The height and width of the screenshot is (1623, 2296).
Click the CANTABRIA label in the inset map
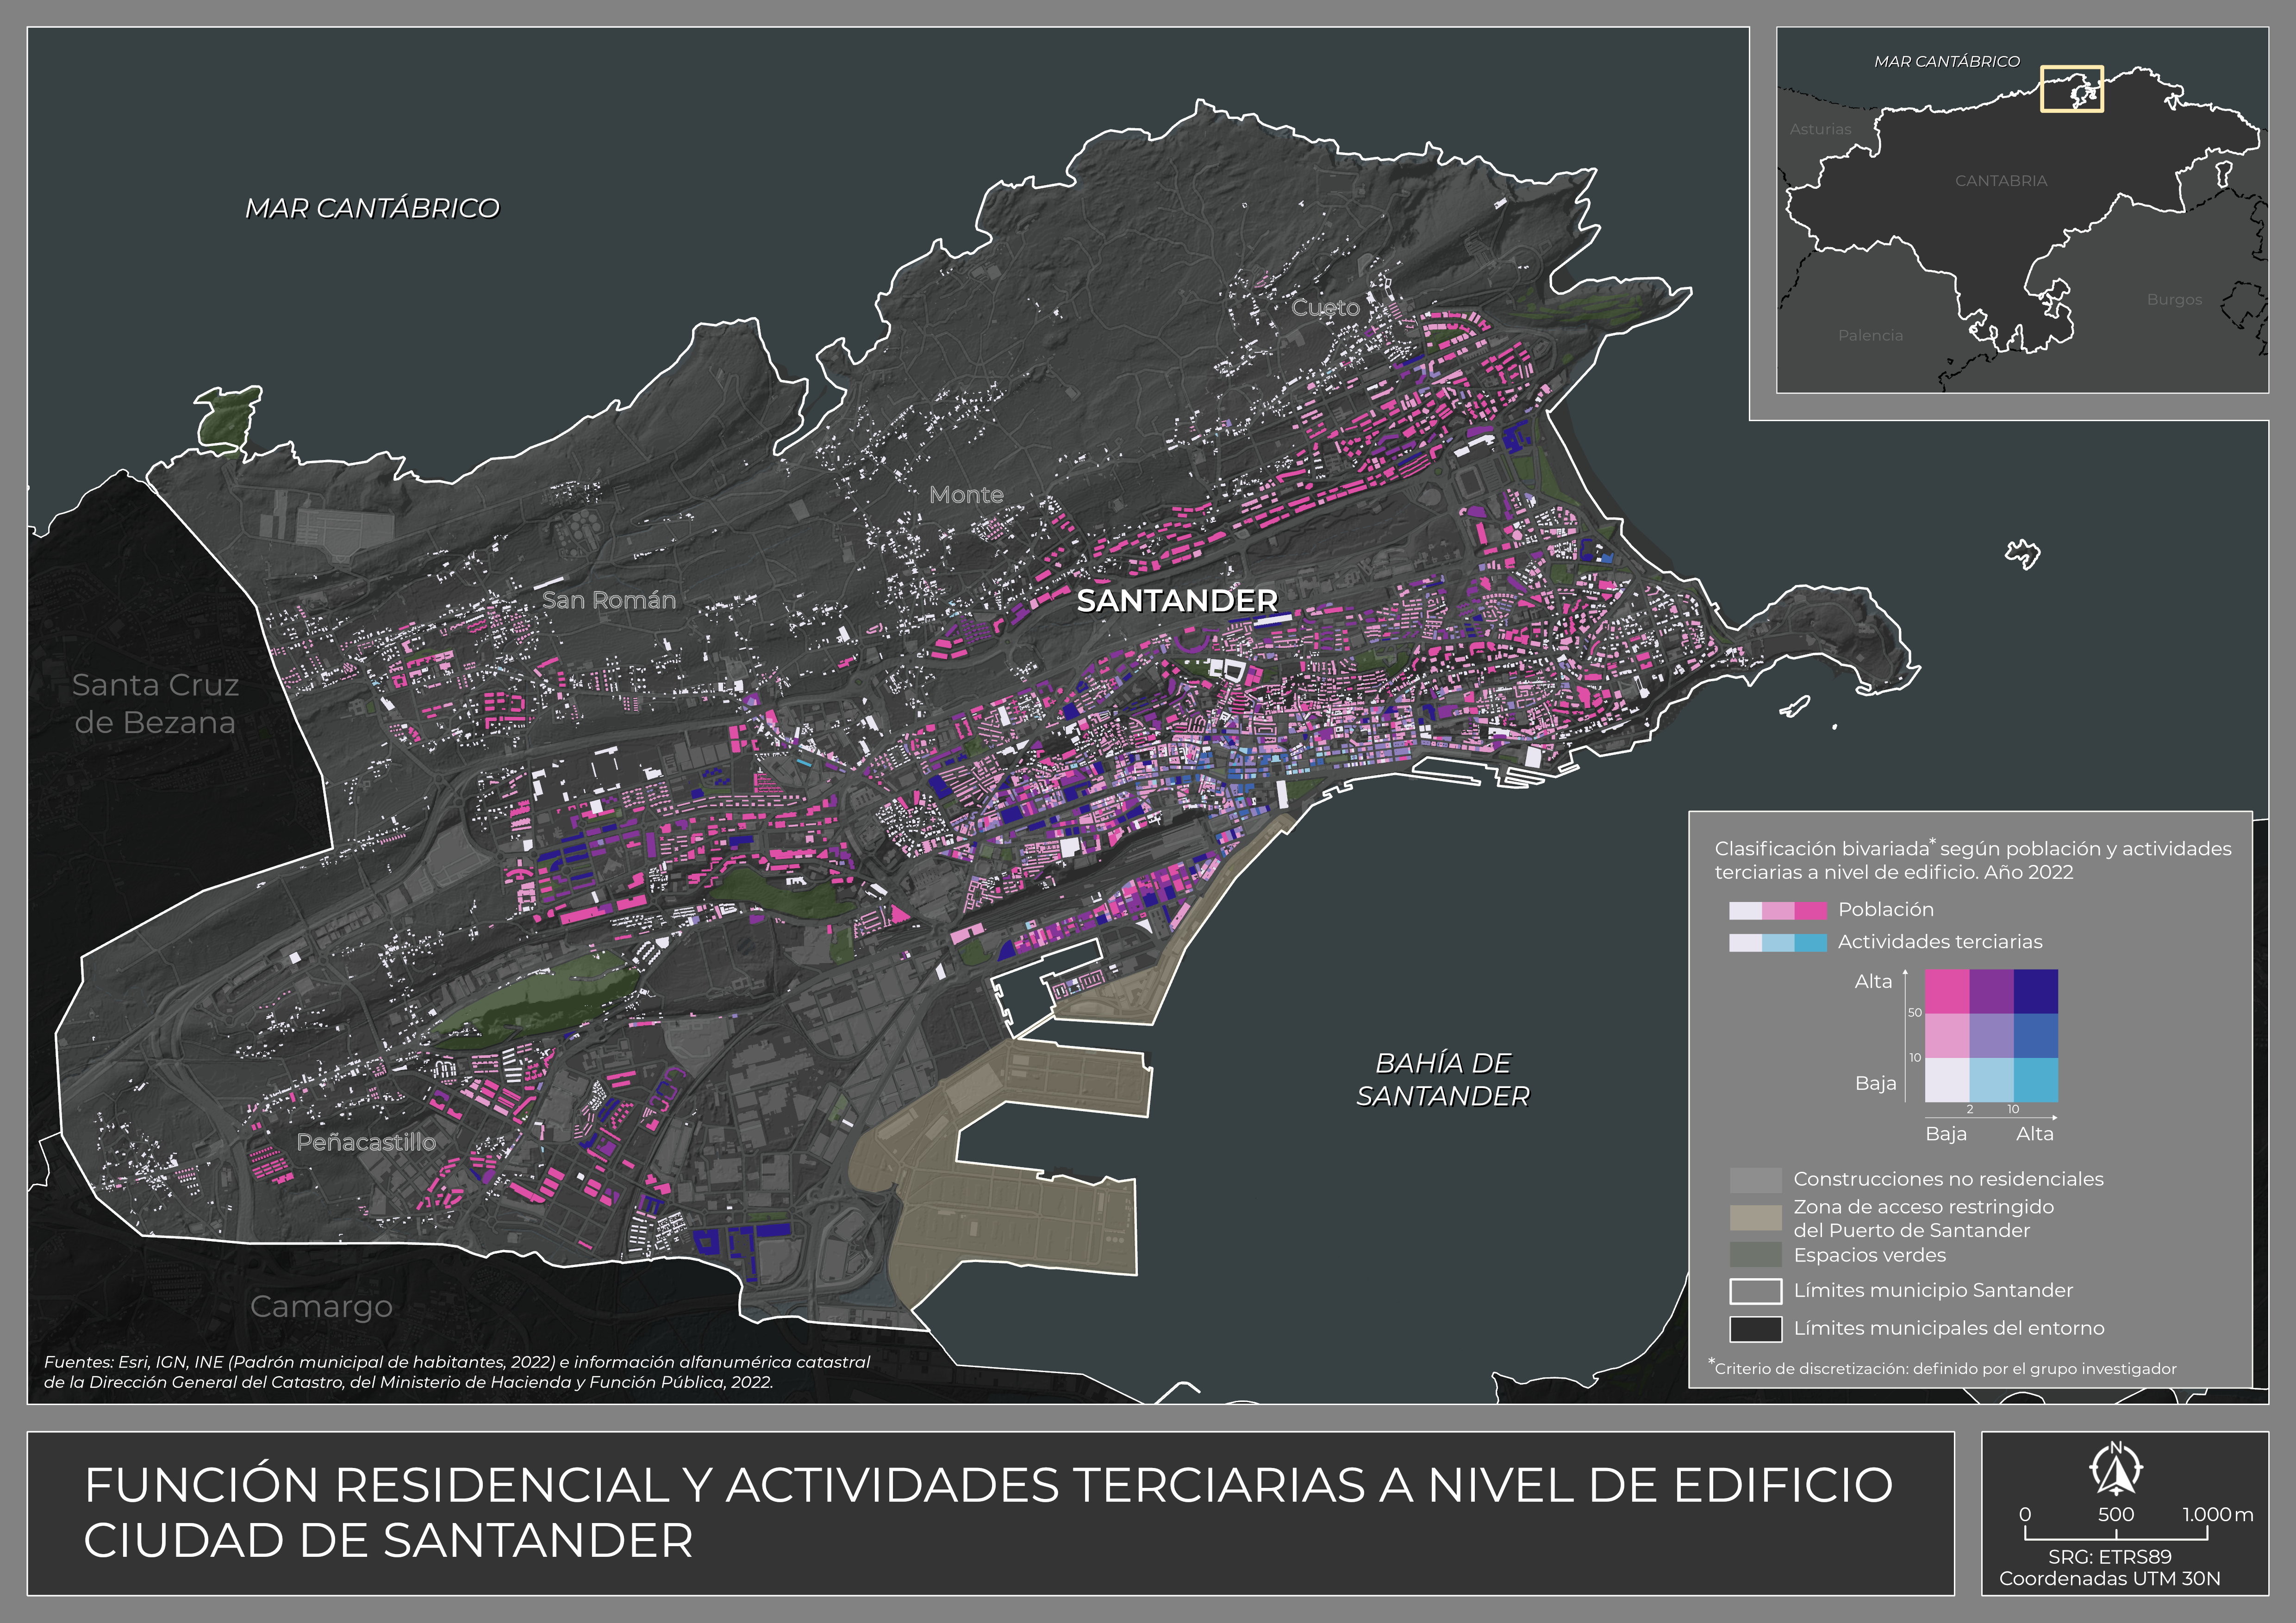point(2001,181)
